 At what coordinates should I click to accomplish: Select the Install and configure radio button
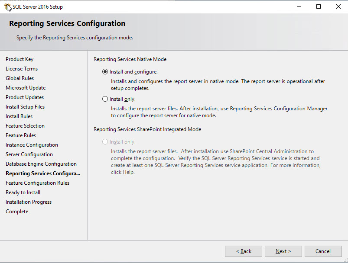pos(105,71)
